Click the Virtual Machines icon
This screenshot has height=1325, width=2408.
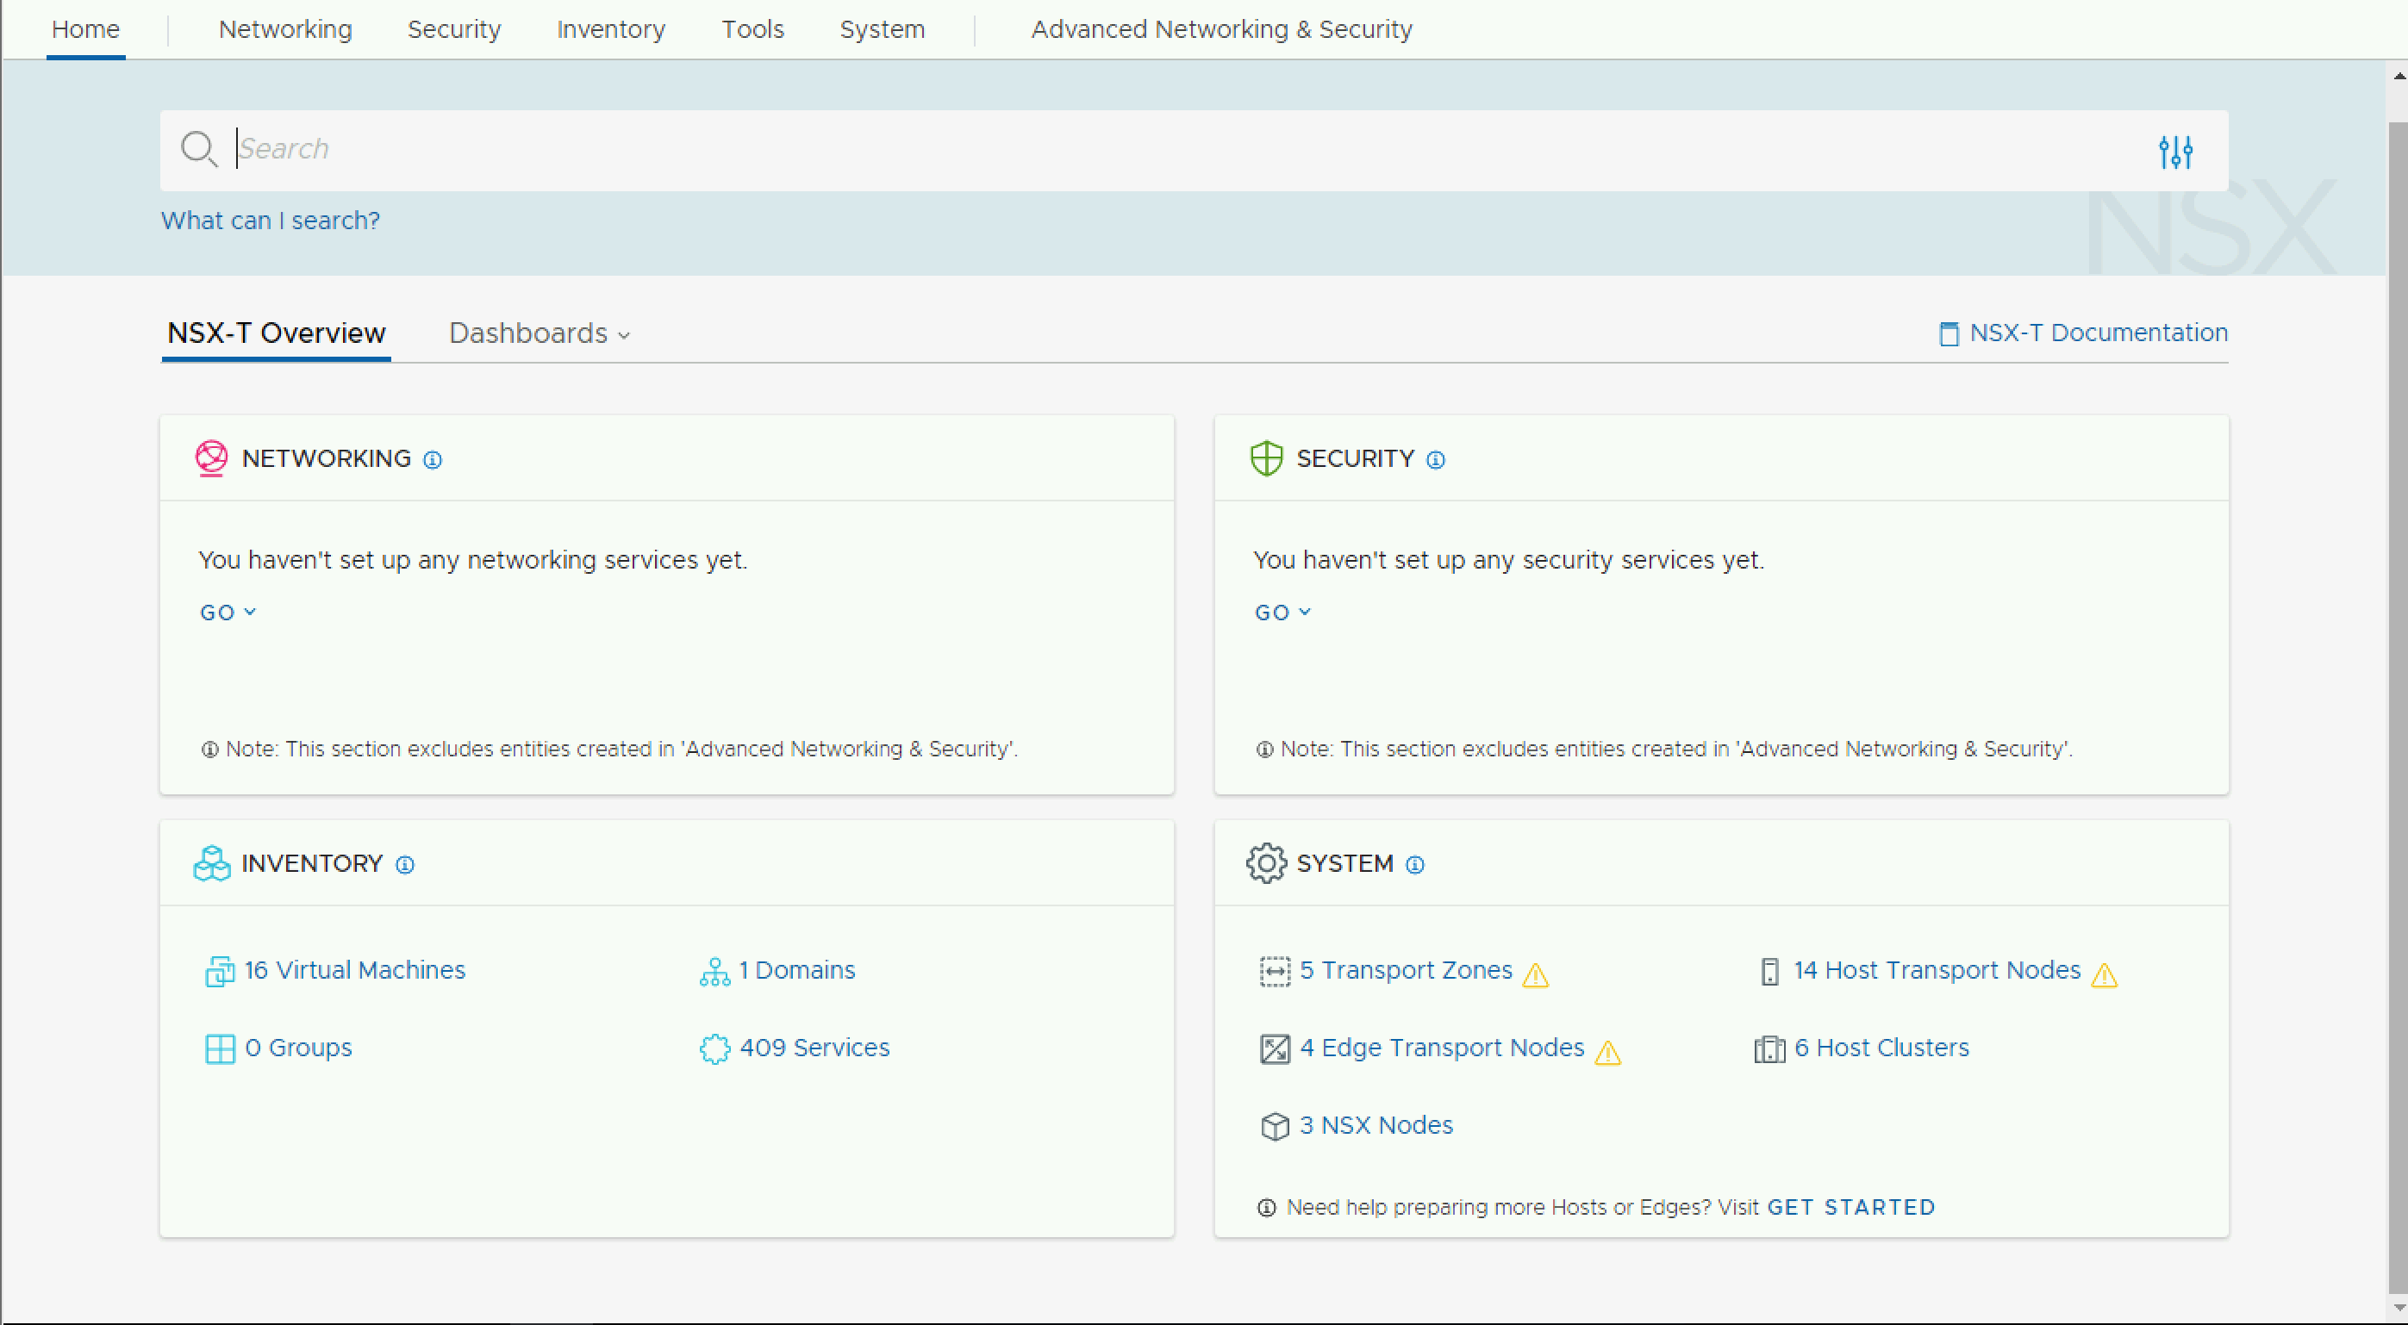pyautogui.click(x=219, y=972)
